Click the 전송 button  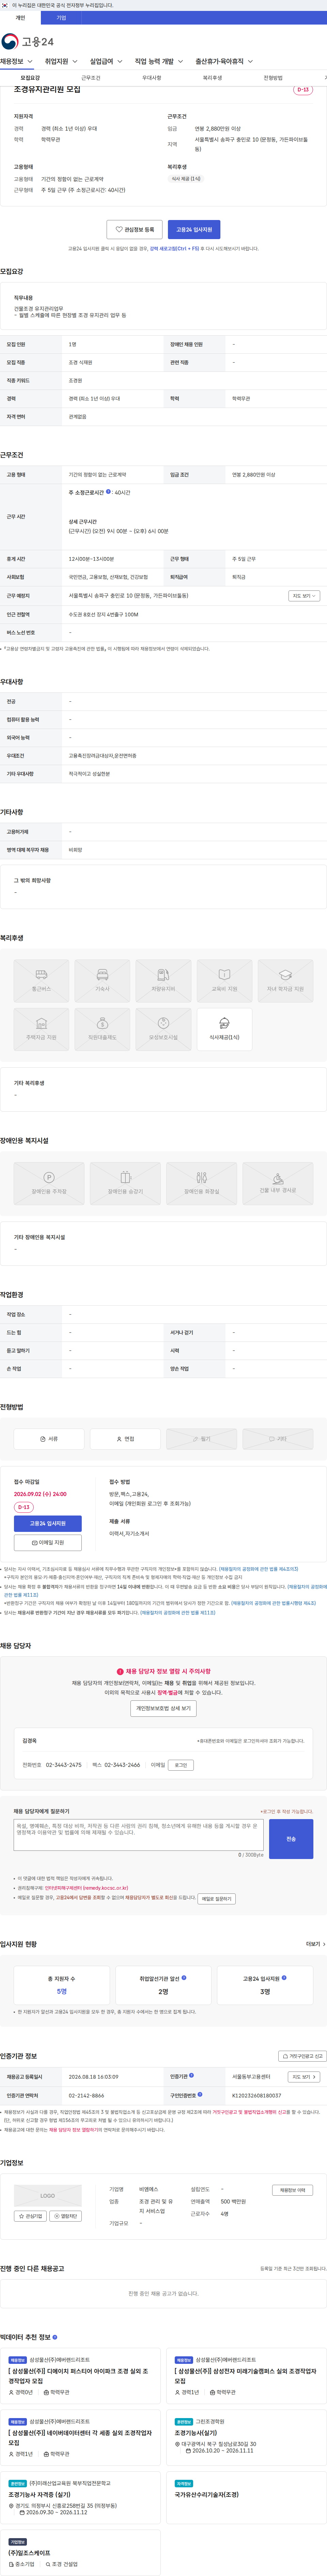click(291, 1839)
